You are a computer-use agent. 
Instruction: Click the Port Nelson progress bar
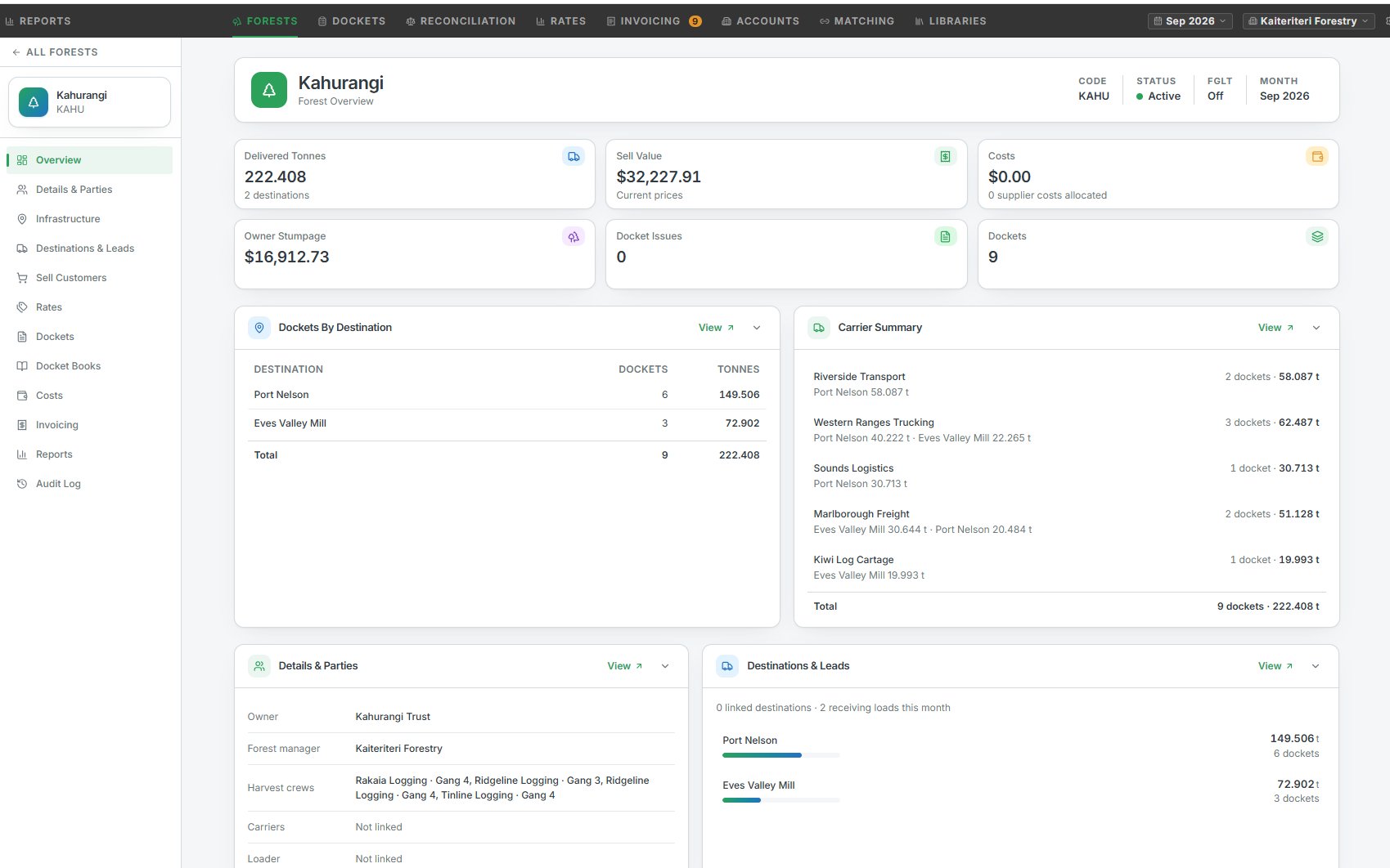point(780,755)
